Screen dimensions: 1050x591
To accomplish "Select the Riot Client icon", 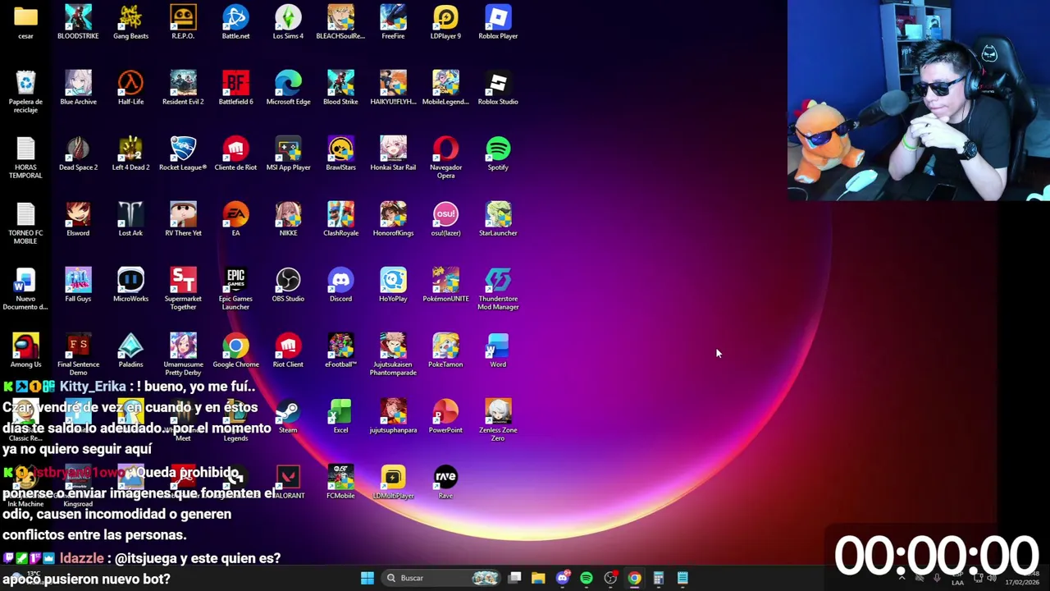I will point(288,350).
